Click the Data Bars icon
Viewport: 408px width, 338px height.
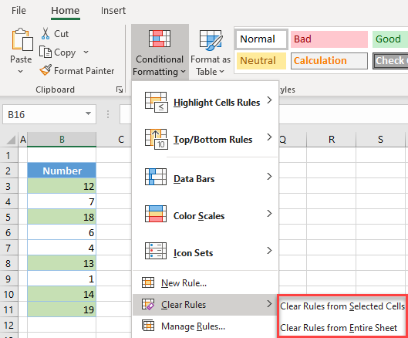tap(156, 177)
